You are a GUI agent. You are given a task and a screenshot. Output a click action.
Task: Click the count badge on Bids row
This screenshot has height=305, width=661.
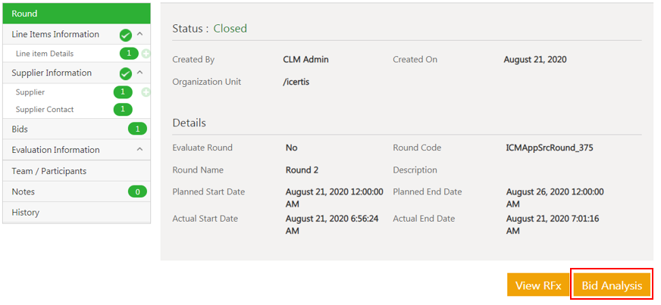pos(137,129)
